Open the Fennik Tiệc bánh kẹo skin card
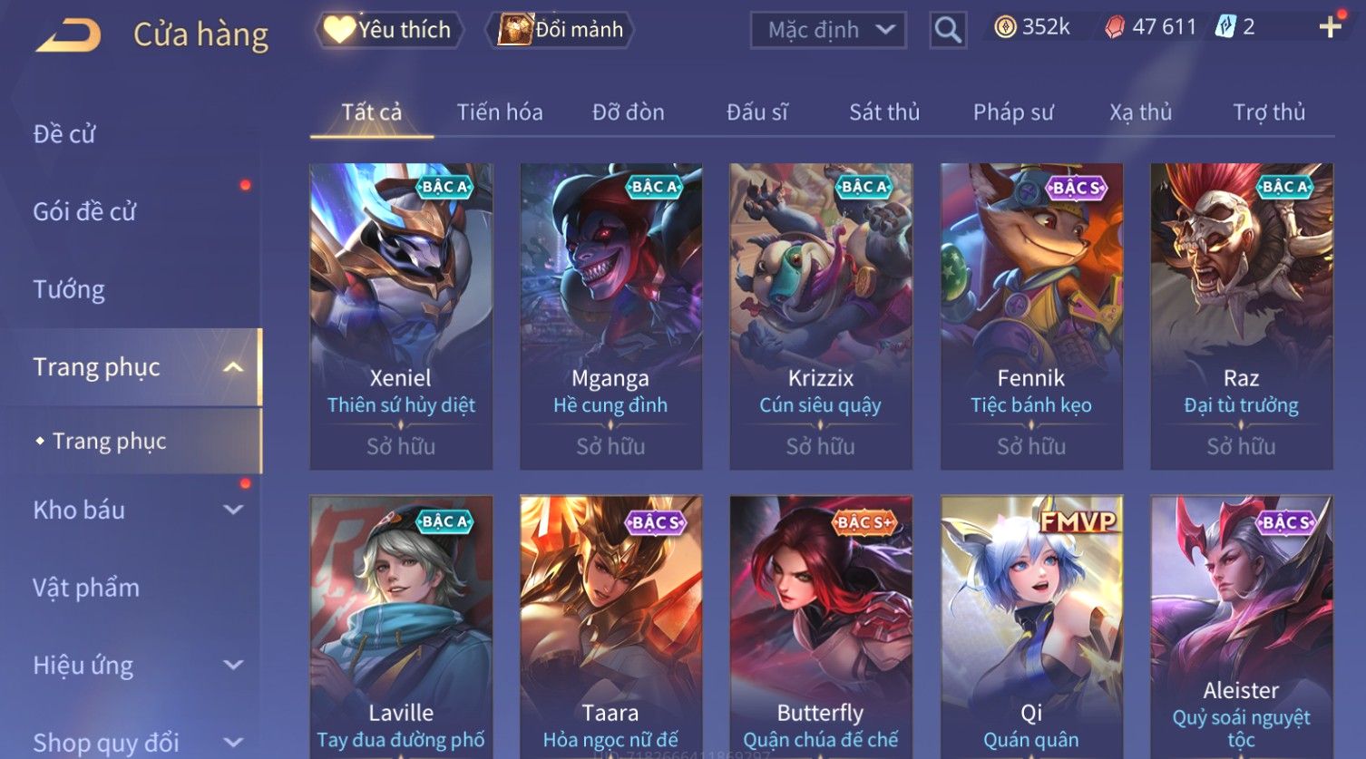The image size is (1366, 759). pos(1031,316)
